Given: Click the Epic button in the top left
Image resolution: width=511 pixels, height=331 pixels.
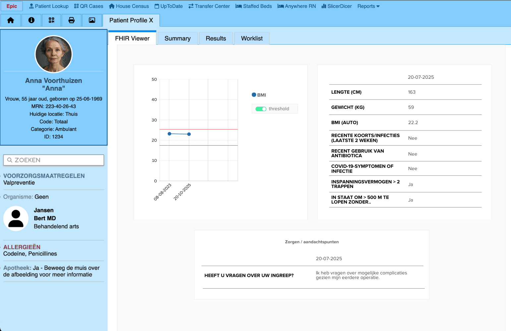Looking at the screenshot, I should coord(12,6).
